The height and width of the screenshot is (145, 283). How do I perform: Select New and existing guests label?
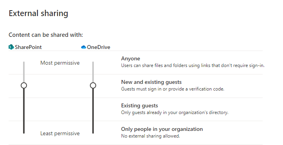click(x=151, y=82)
